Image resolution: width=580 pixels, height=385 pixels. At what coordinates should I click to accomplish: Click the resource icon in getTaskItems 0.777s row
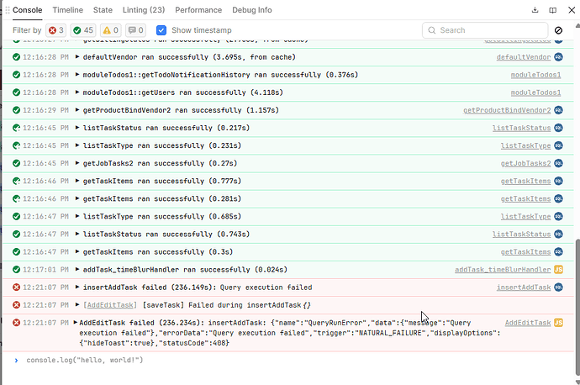tap(558, 181)
